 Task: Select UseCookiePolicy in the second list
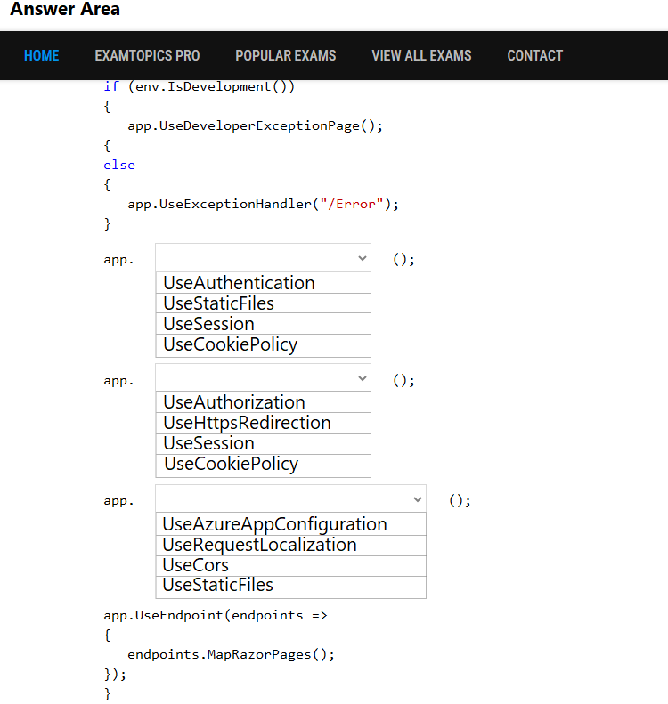pos(263,465)
